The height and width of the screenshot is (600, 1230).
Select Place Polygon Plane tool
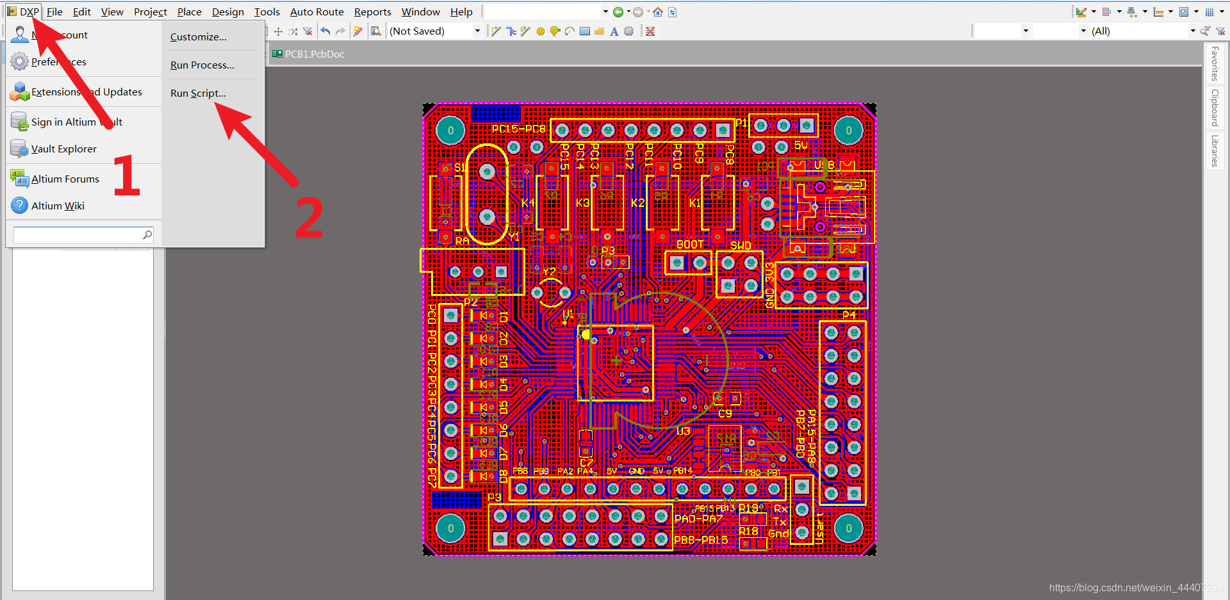click(x=599, y=31)
